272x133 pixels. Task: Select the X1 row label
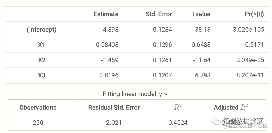41,45
